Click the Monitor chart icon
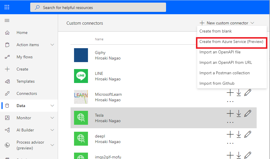 7,118
